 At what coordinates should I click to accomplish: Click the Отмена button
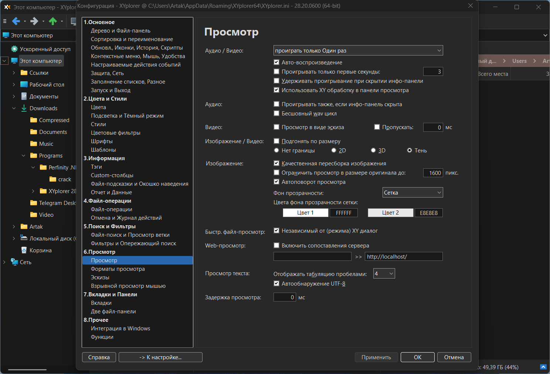[x=454, y=357]
